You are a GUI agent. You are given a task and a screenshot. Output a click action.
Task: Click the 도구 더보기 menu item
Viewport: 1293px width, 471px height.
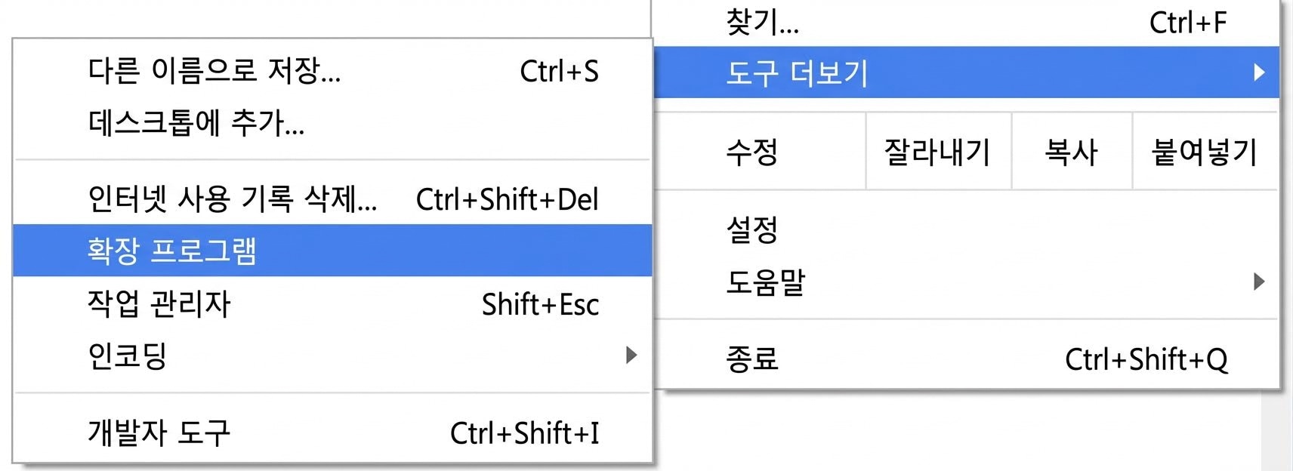click(797, 72)
